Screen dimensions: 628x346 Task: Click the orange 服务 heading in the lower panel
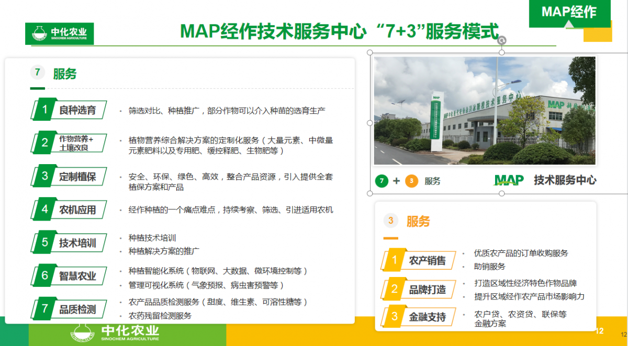(418, 222)
